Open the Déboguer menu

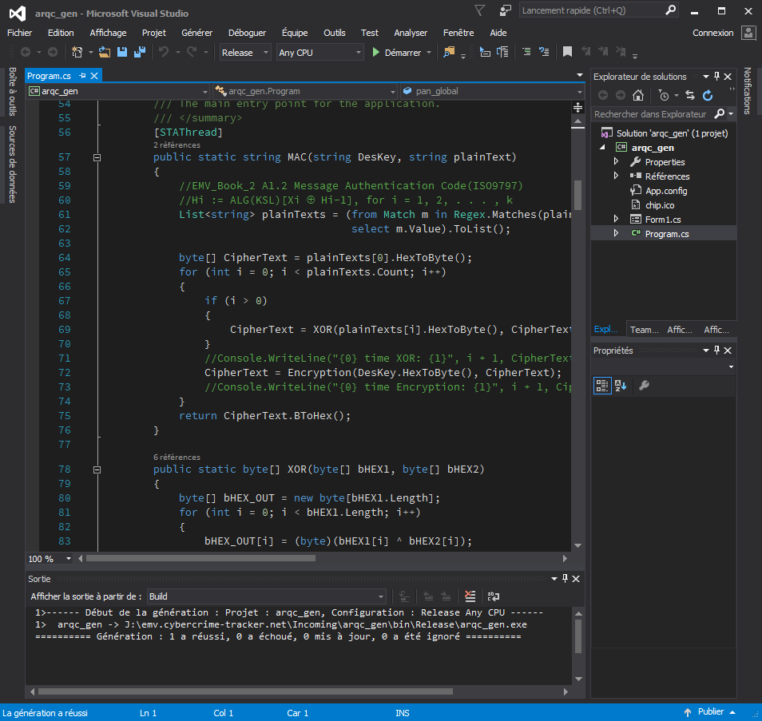click(247, 33)
